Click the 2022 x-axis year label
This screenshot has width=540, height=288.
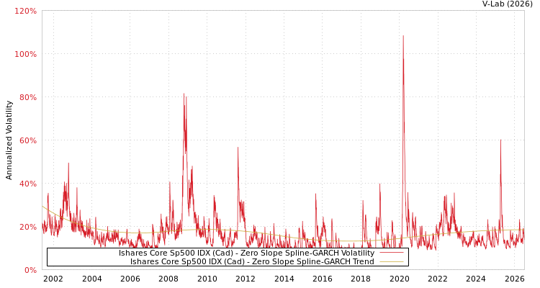pyautogui.click(x=438, y=279)
